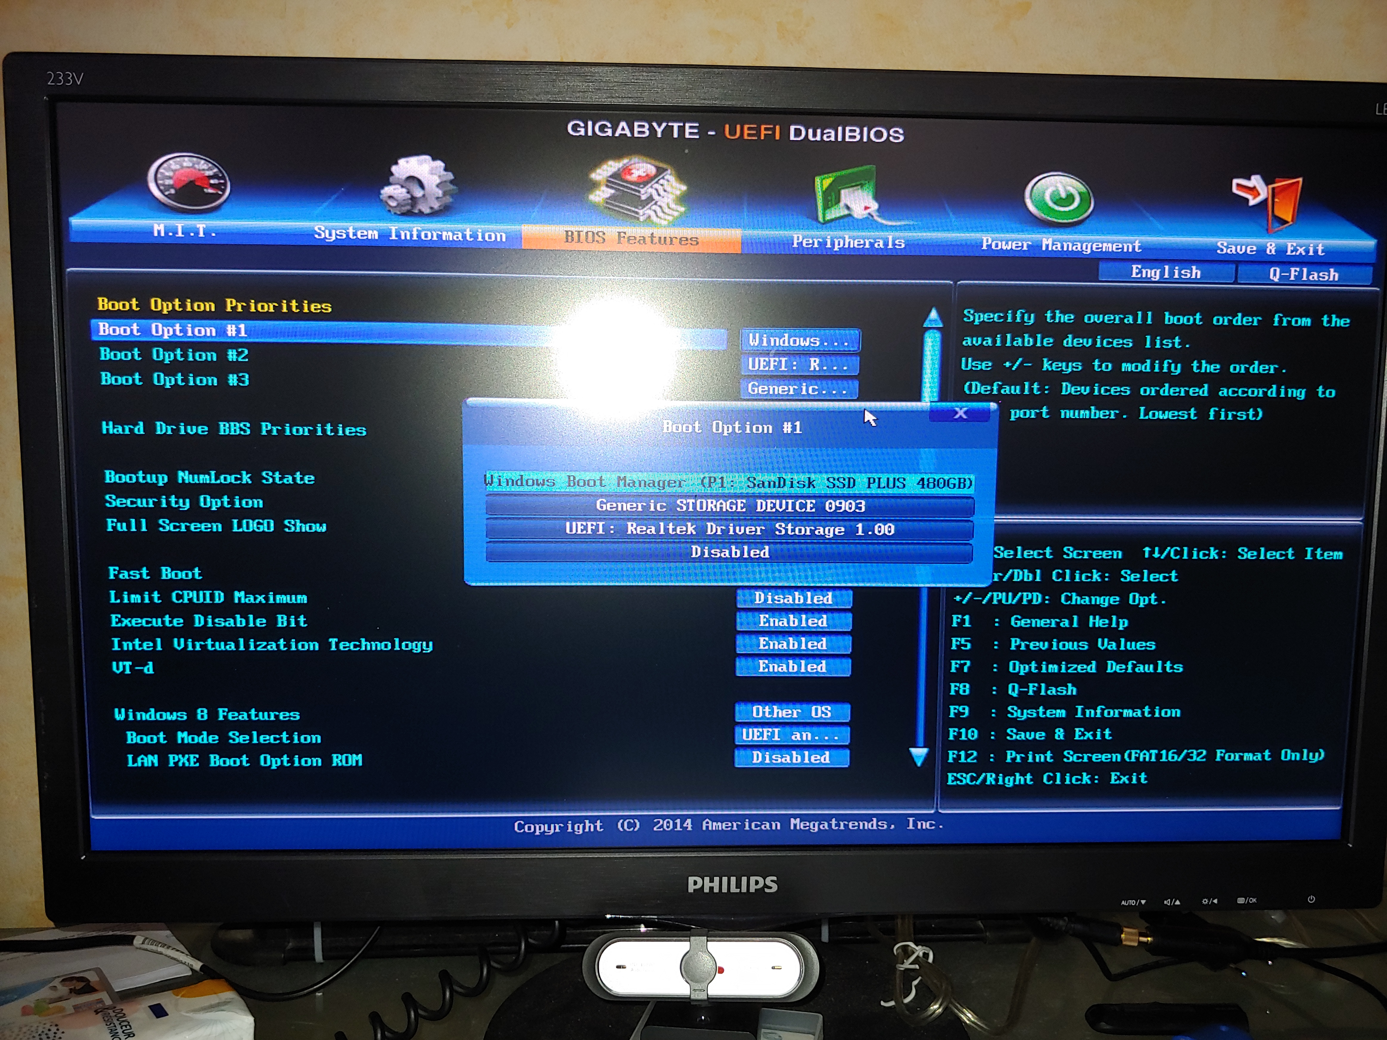
Task: Open Boot Option #1 Windows value dropdown
Action: coord(800,340)
